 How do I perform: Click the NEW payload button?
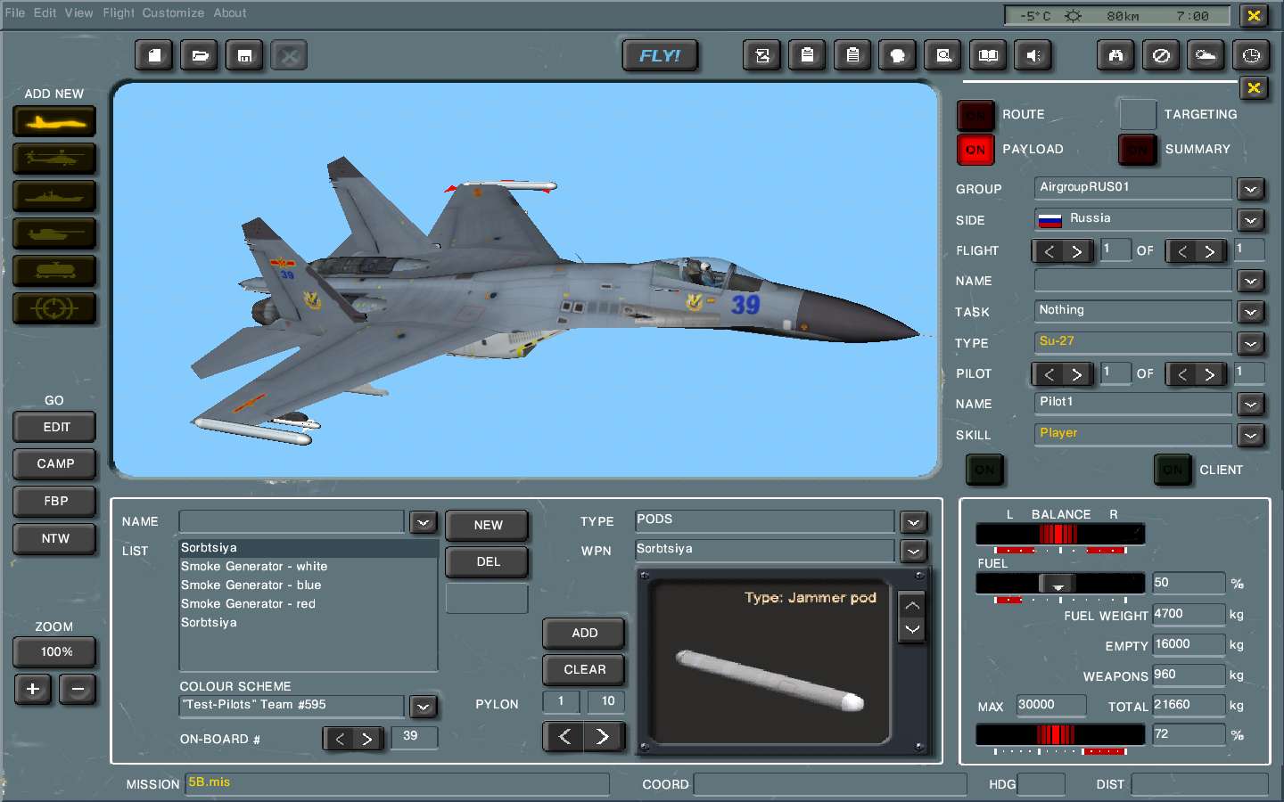488,525
